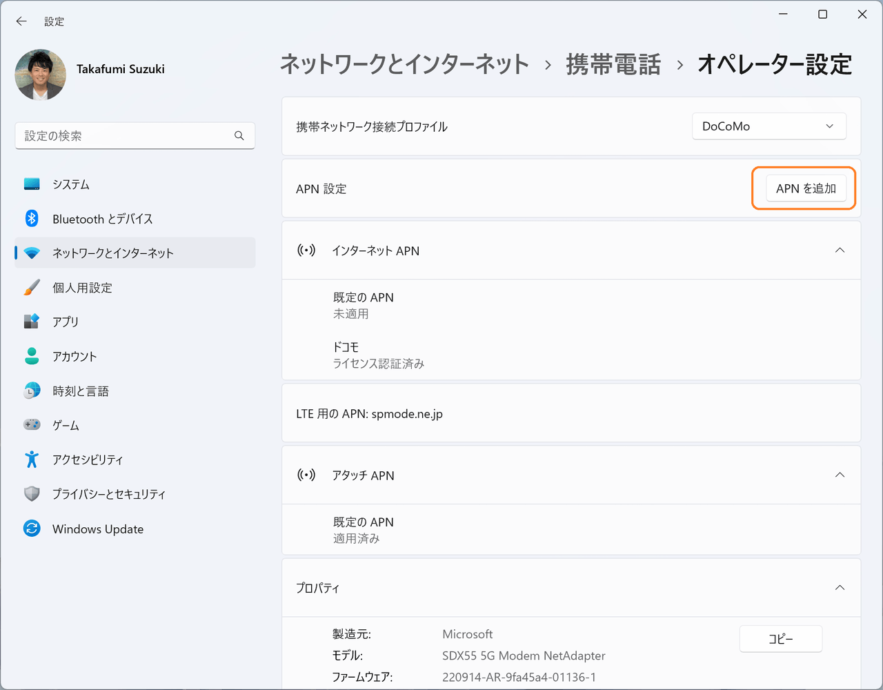883x690 pixels.
Task: Open アクセシビリティ figure icon
Action: 32,460
